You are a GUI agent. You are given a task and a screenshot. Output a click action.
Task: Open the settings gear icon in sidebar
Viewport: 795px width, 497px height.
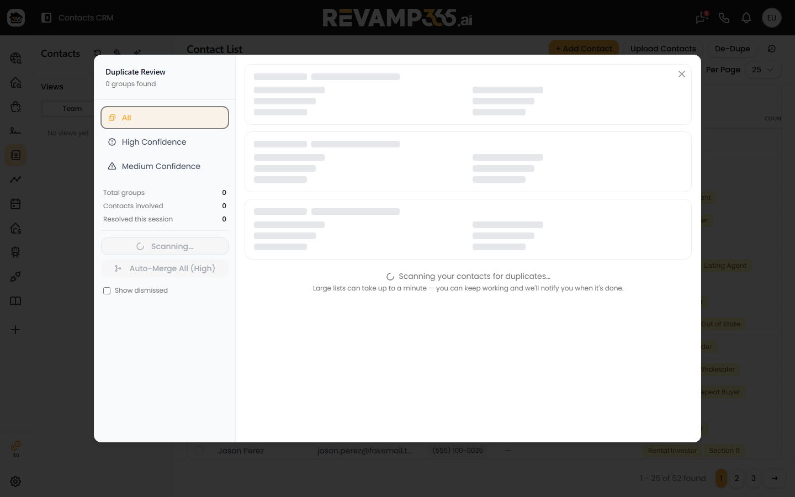pyautogui.click(x=15, y=482)
